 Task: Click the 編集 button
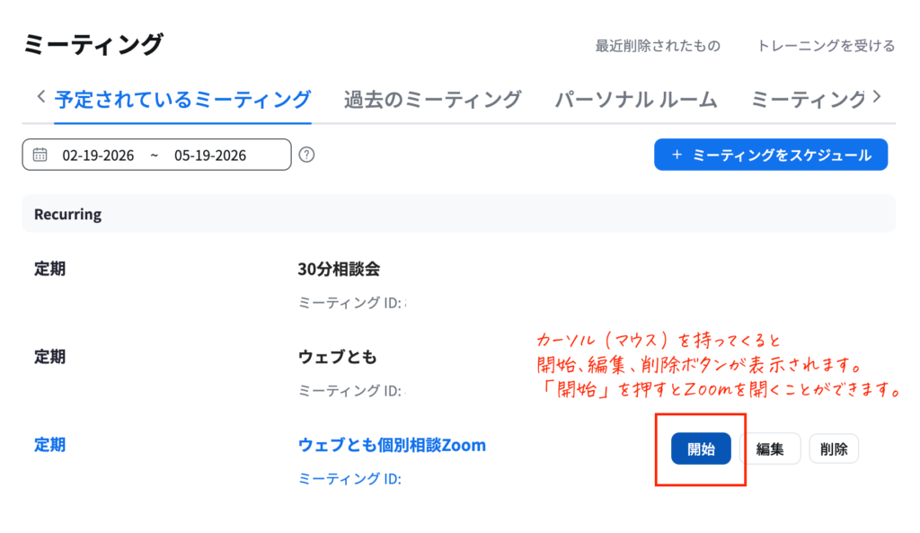(x=770, y=449)
